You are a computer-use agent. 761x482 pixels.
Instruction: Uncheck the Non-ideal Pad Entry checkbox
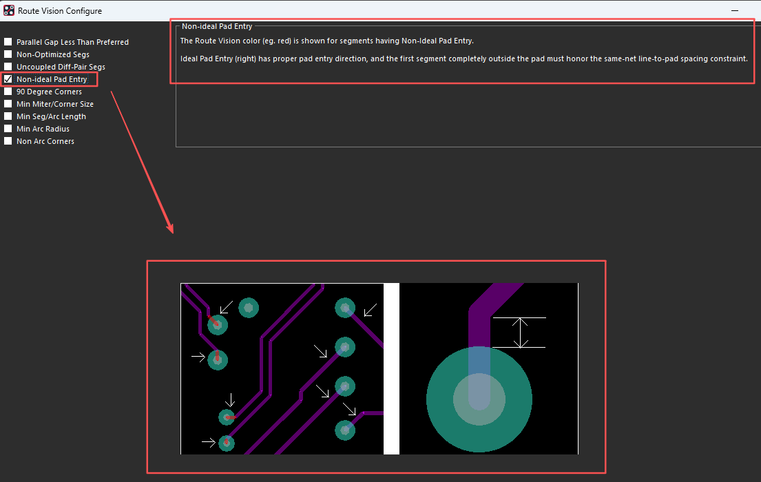[8, 79]
